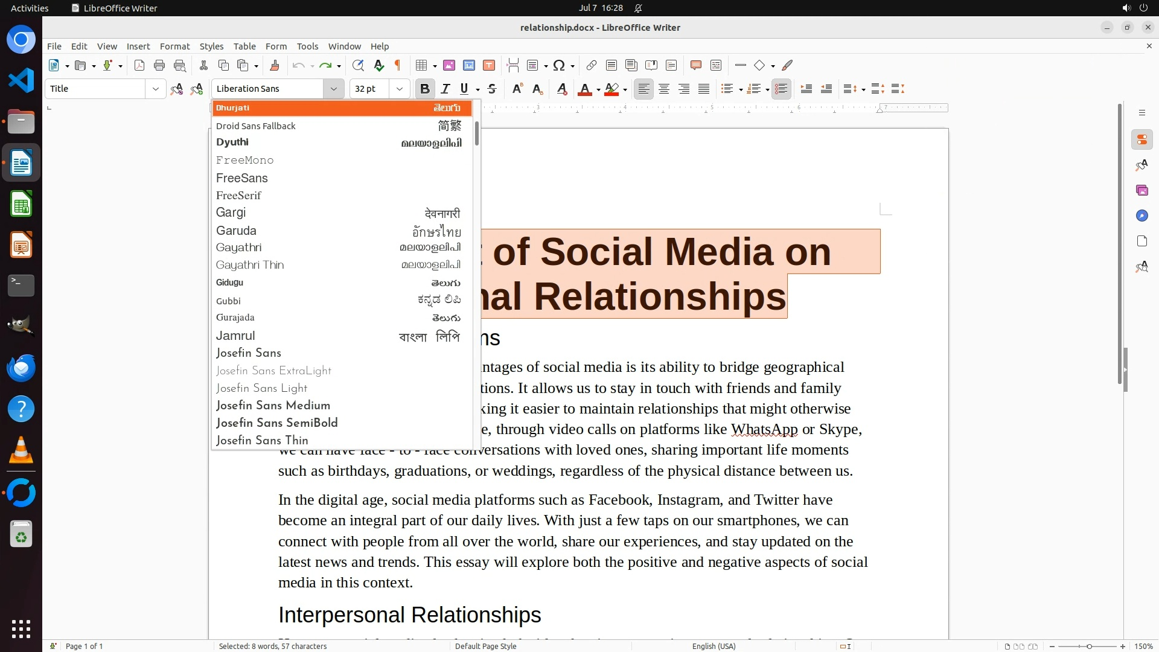
Task: Click the zoom slider in status bar
Action: click(1088, 646)
